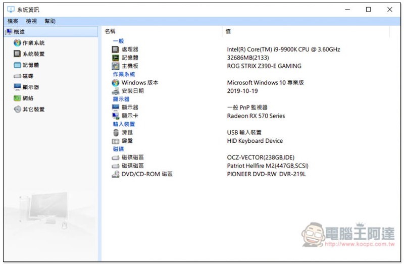Open the 顯示器 sidebar entry
The image size is (404, 265).
(31, 87)
